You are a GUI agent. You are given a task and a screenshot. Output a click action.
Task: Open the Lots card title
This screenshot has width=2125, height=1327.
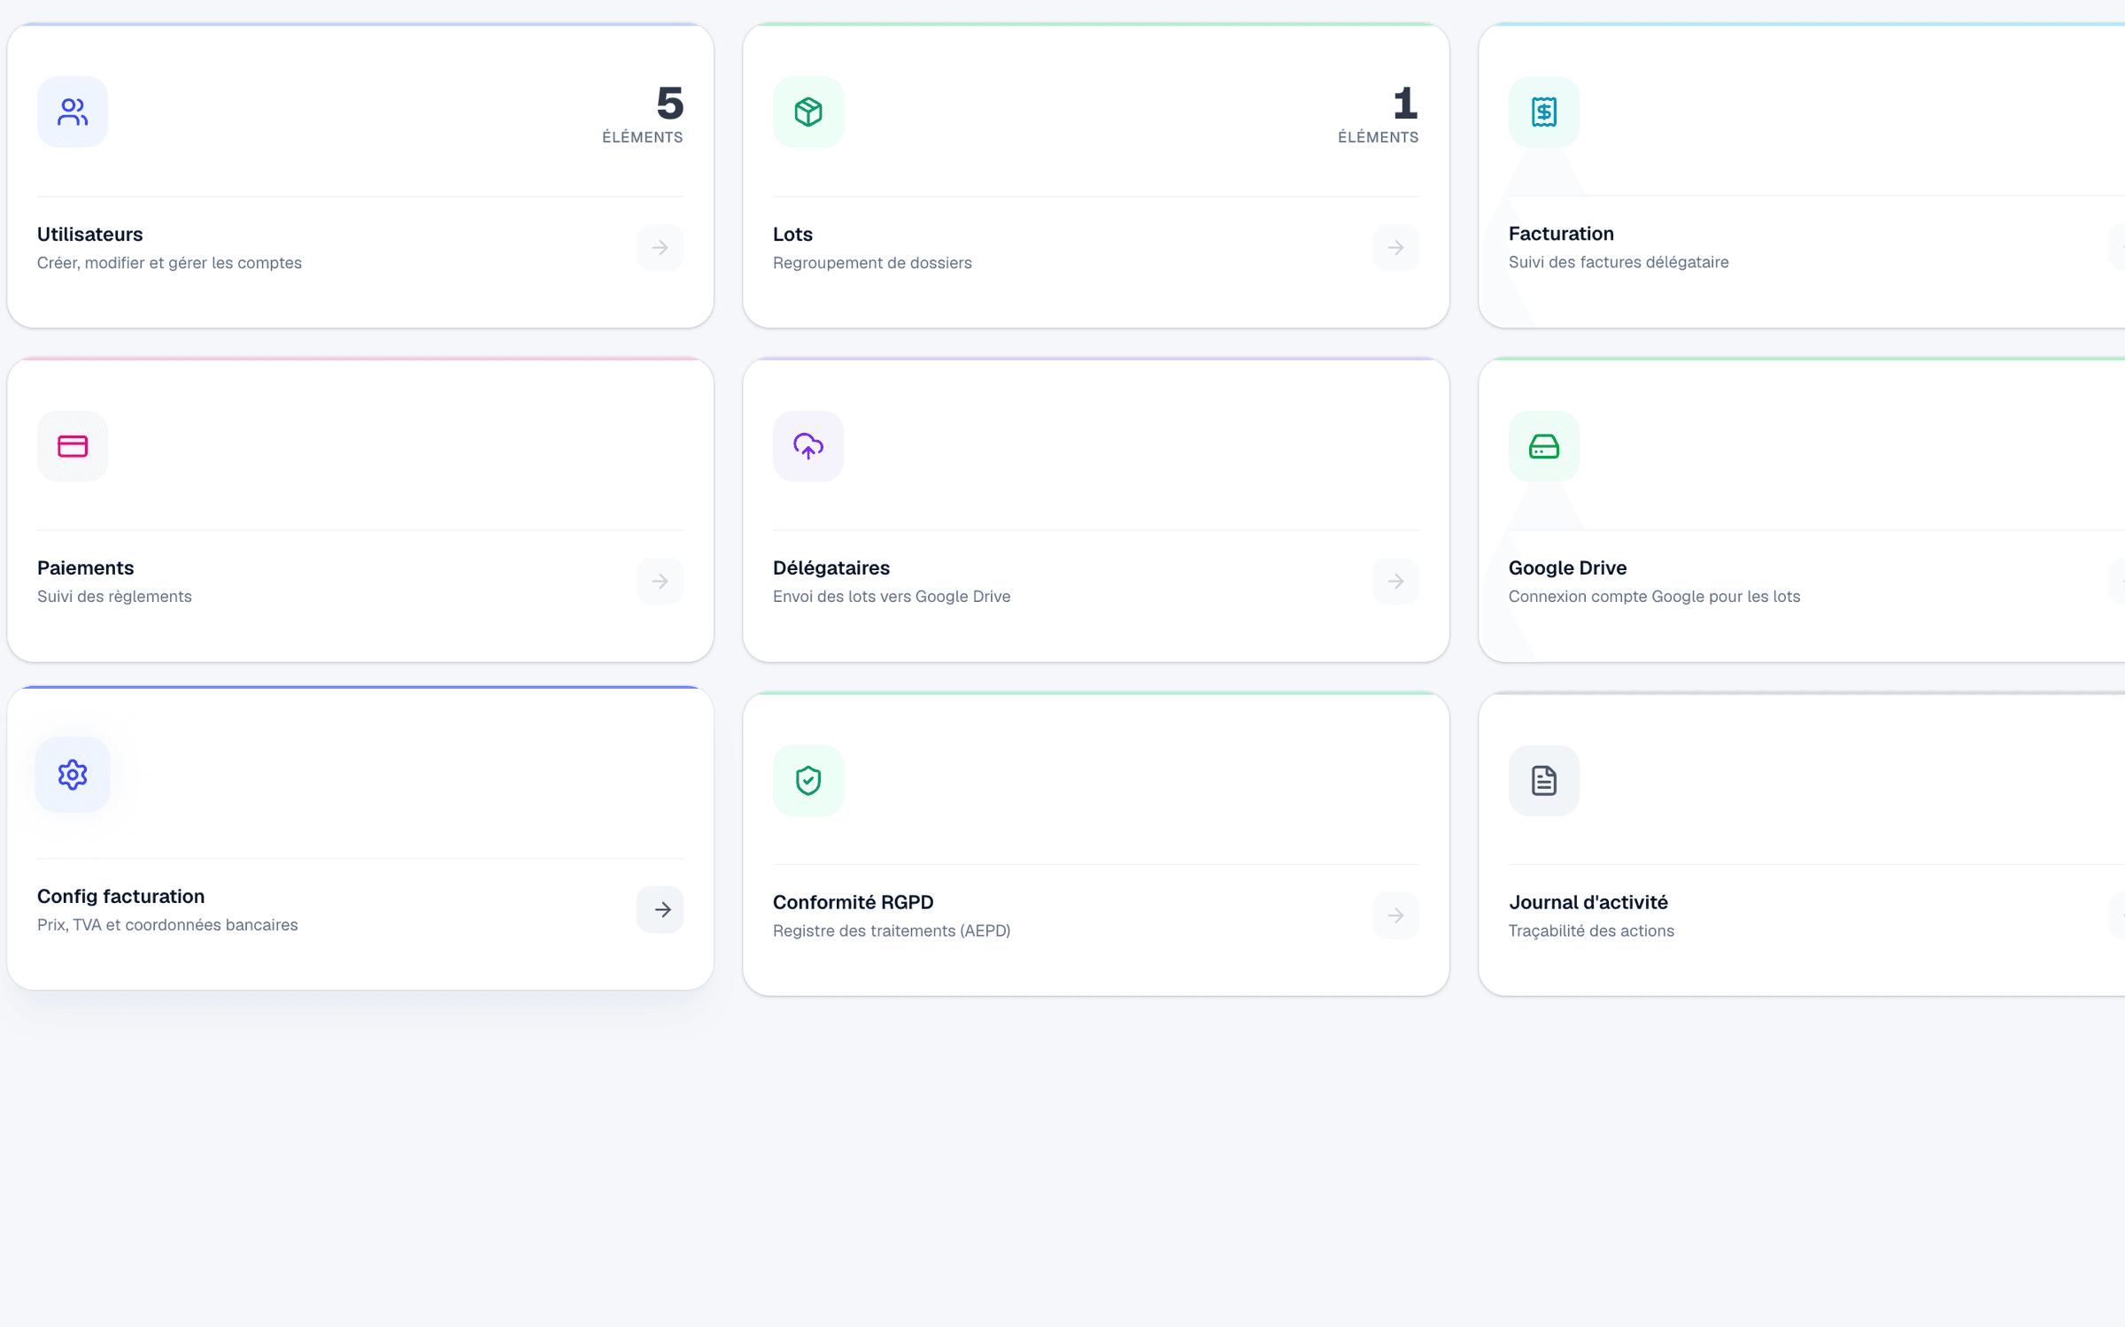coord(792,235)
